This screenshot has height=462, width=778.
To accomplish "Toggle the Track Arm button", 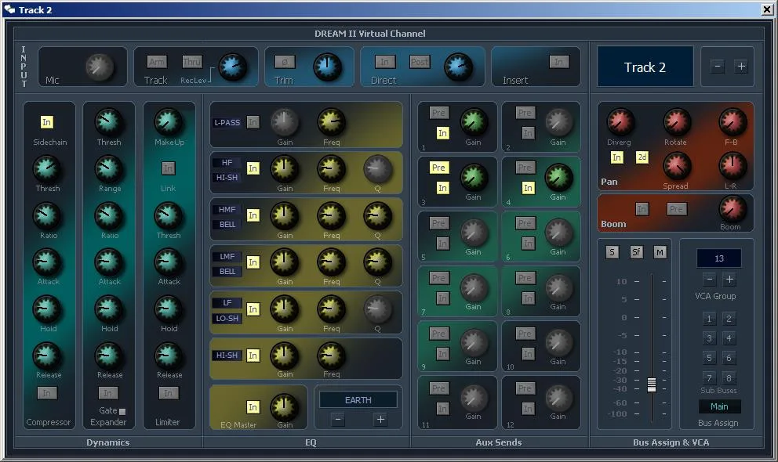I will point(157,62).
